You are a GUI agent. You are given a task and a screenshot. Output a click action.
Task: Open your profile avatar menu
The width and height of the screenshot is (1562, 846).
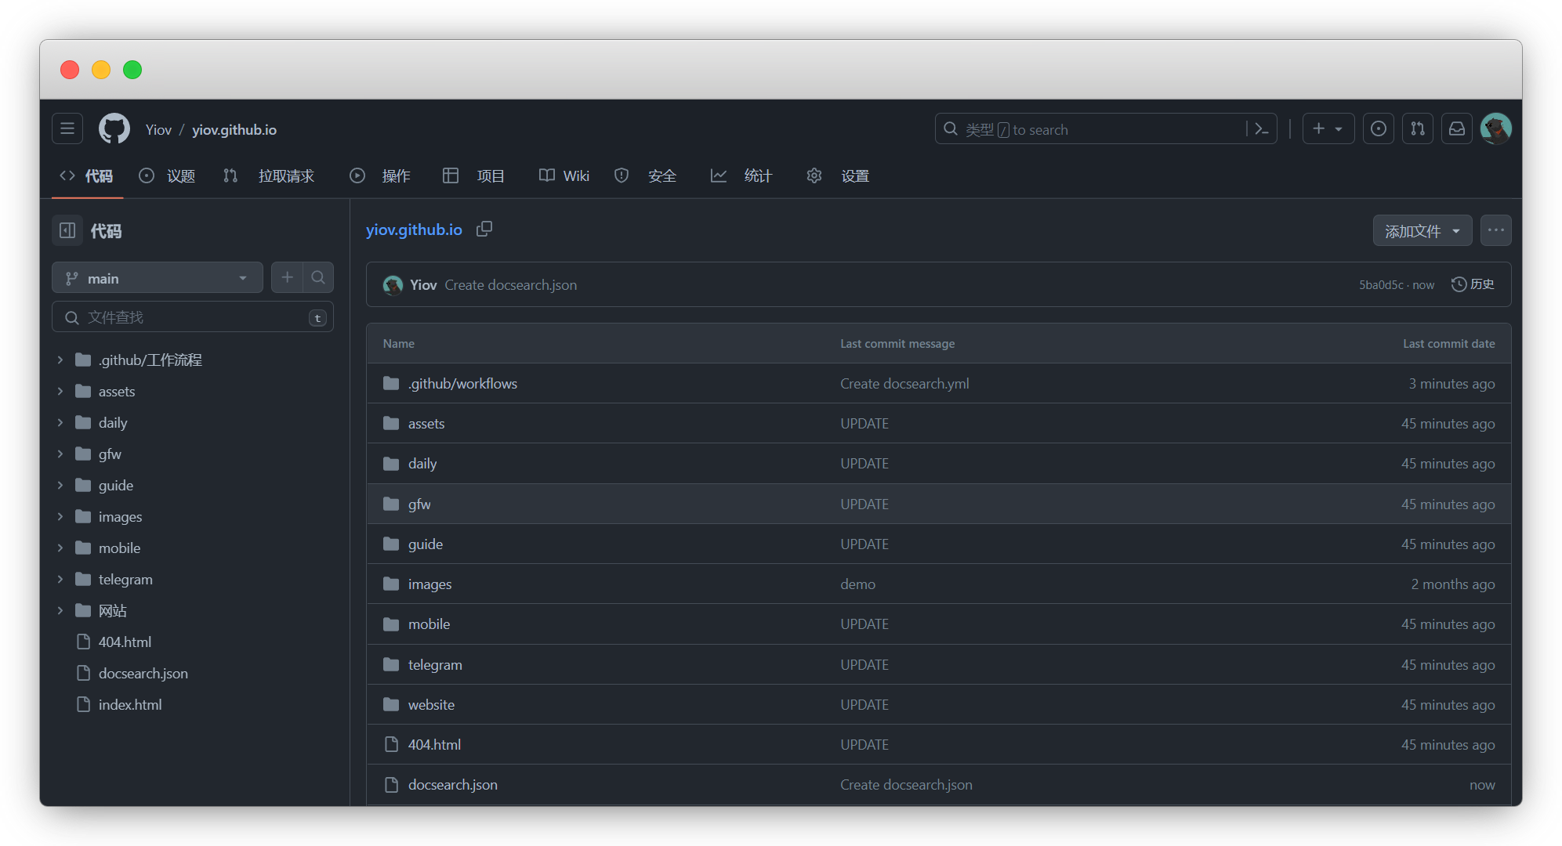pos(1496,128)
